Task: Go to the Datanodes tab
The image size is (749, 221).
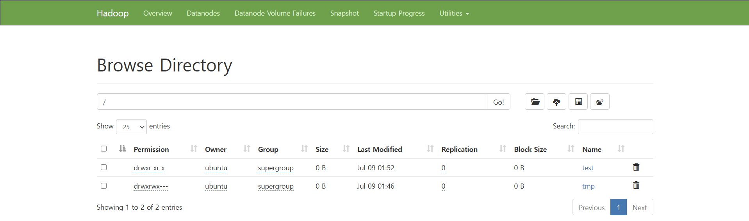Action: point(203,13)
